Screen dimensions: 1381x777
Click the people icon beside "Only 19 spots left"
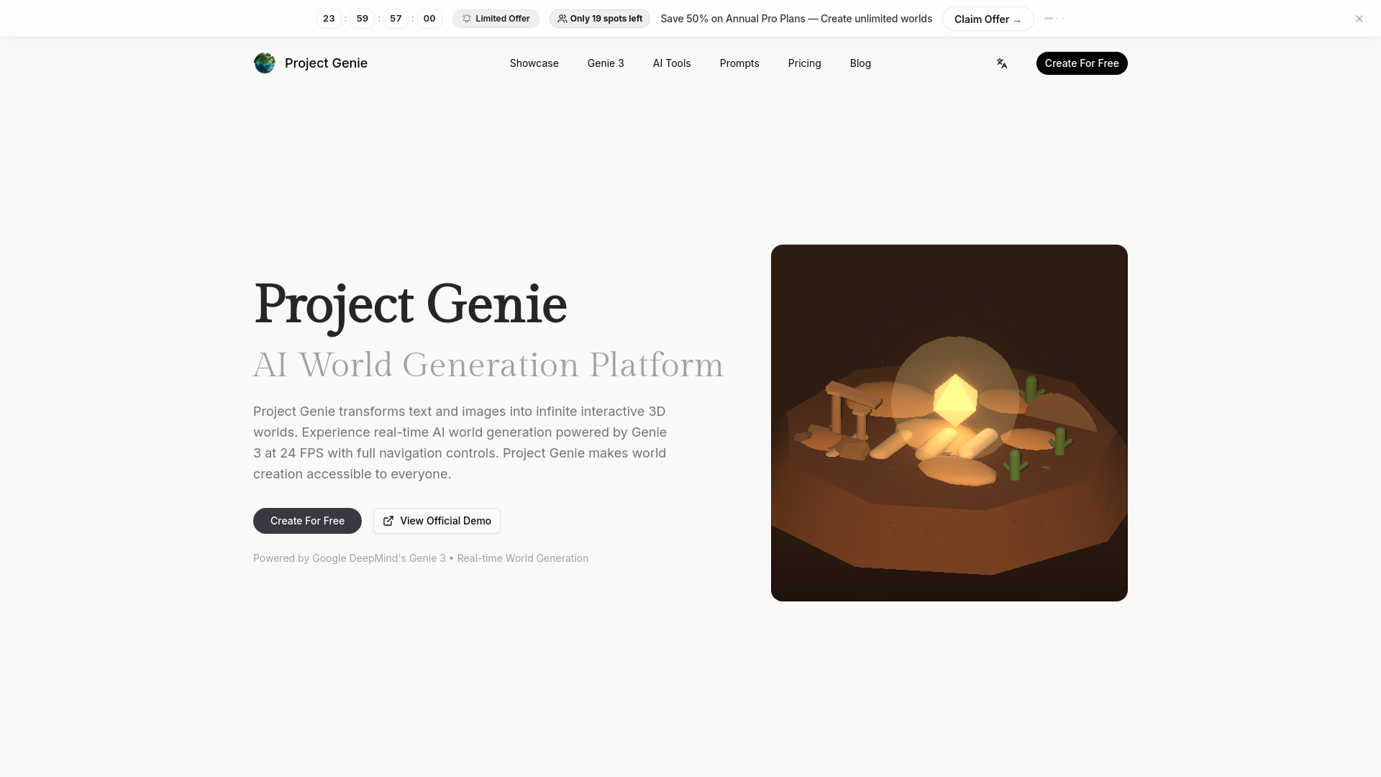562,19
